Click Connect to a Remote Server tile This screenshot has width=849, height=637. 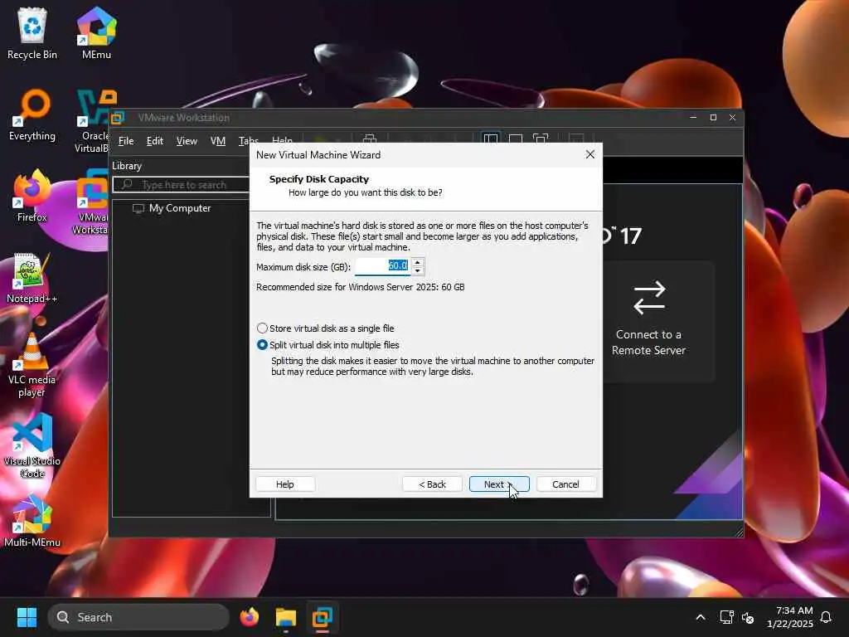[x=648, y=321]
